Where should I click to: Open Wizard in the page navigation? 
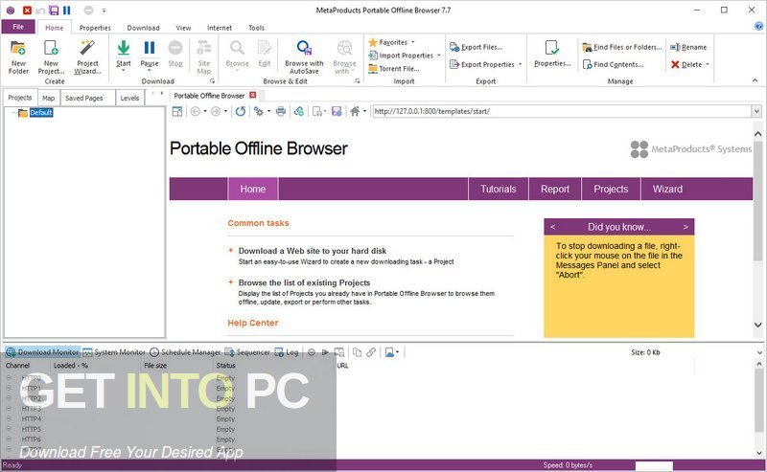click(x=667, y=190)
